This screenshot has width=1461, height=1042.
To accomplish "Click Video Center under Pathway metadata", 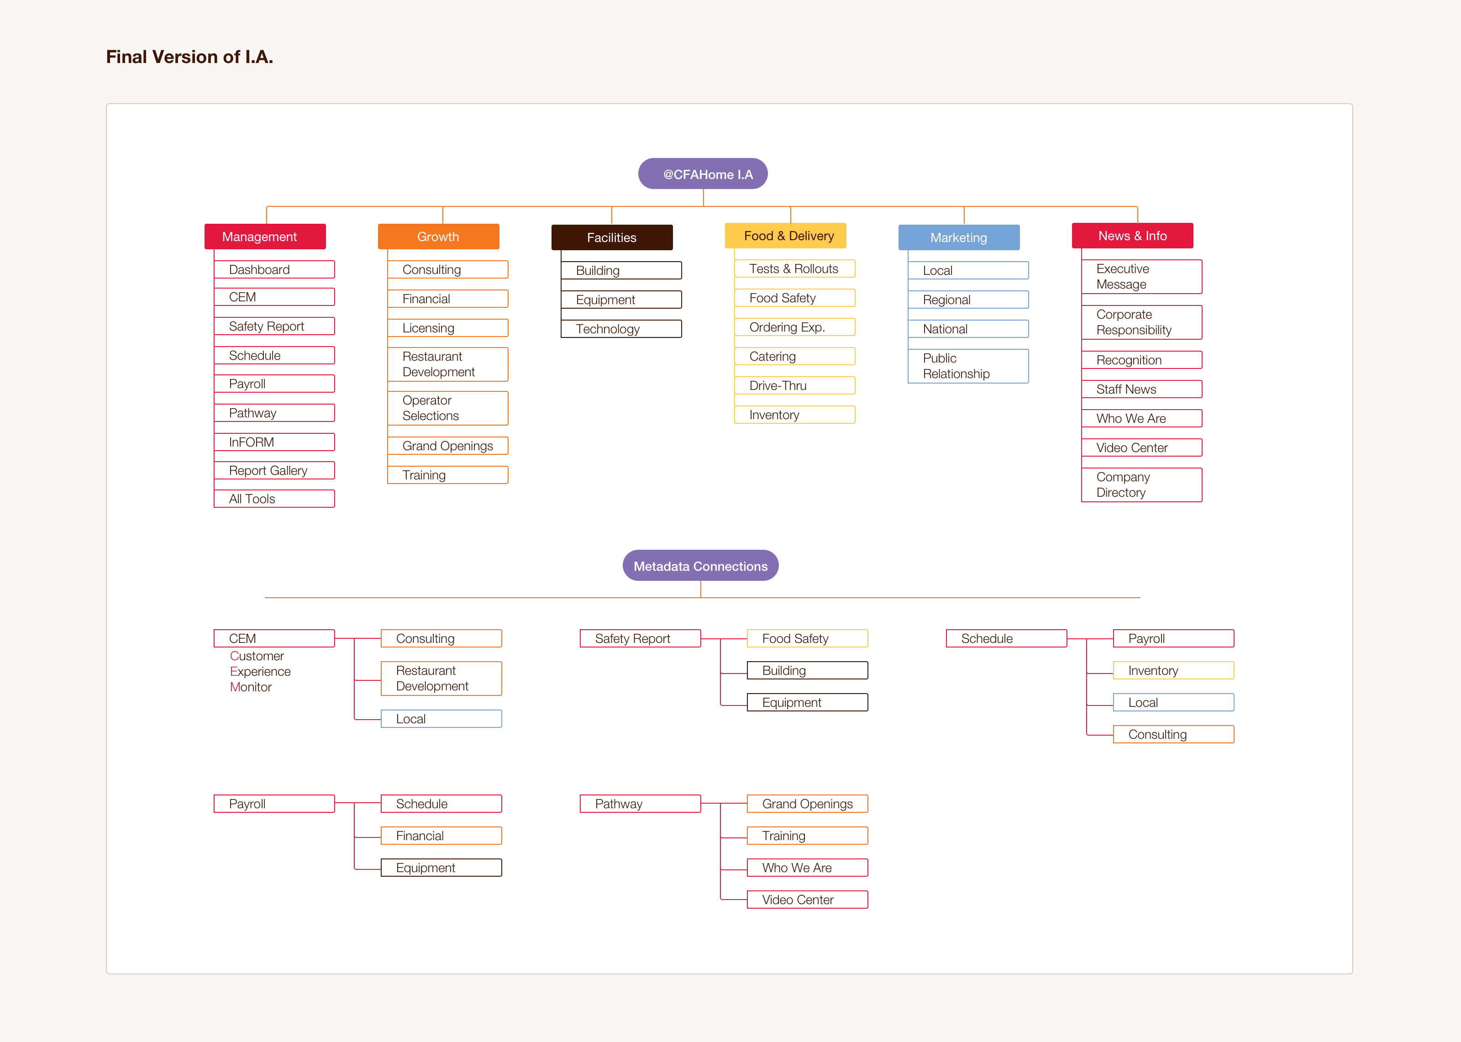I will (807, 900).
